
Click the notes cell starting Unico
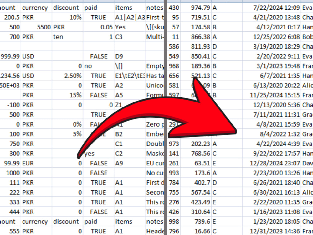point(155,86)
